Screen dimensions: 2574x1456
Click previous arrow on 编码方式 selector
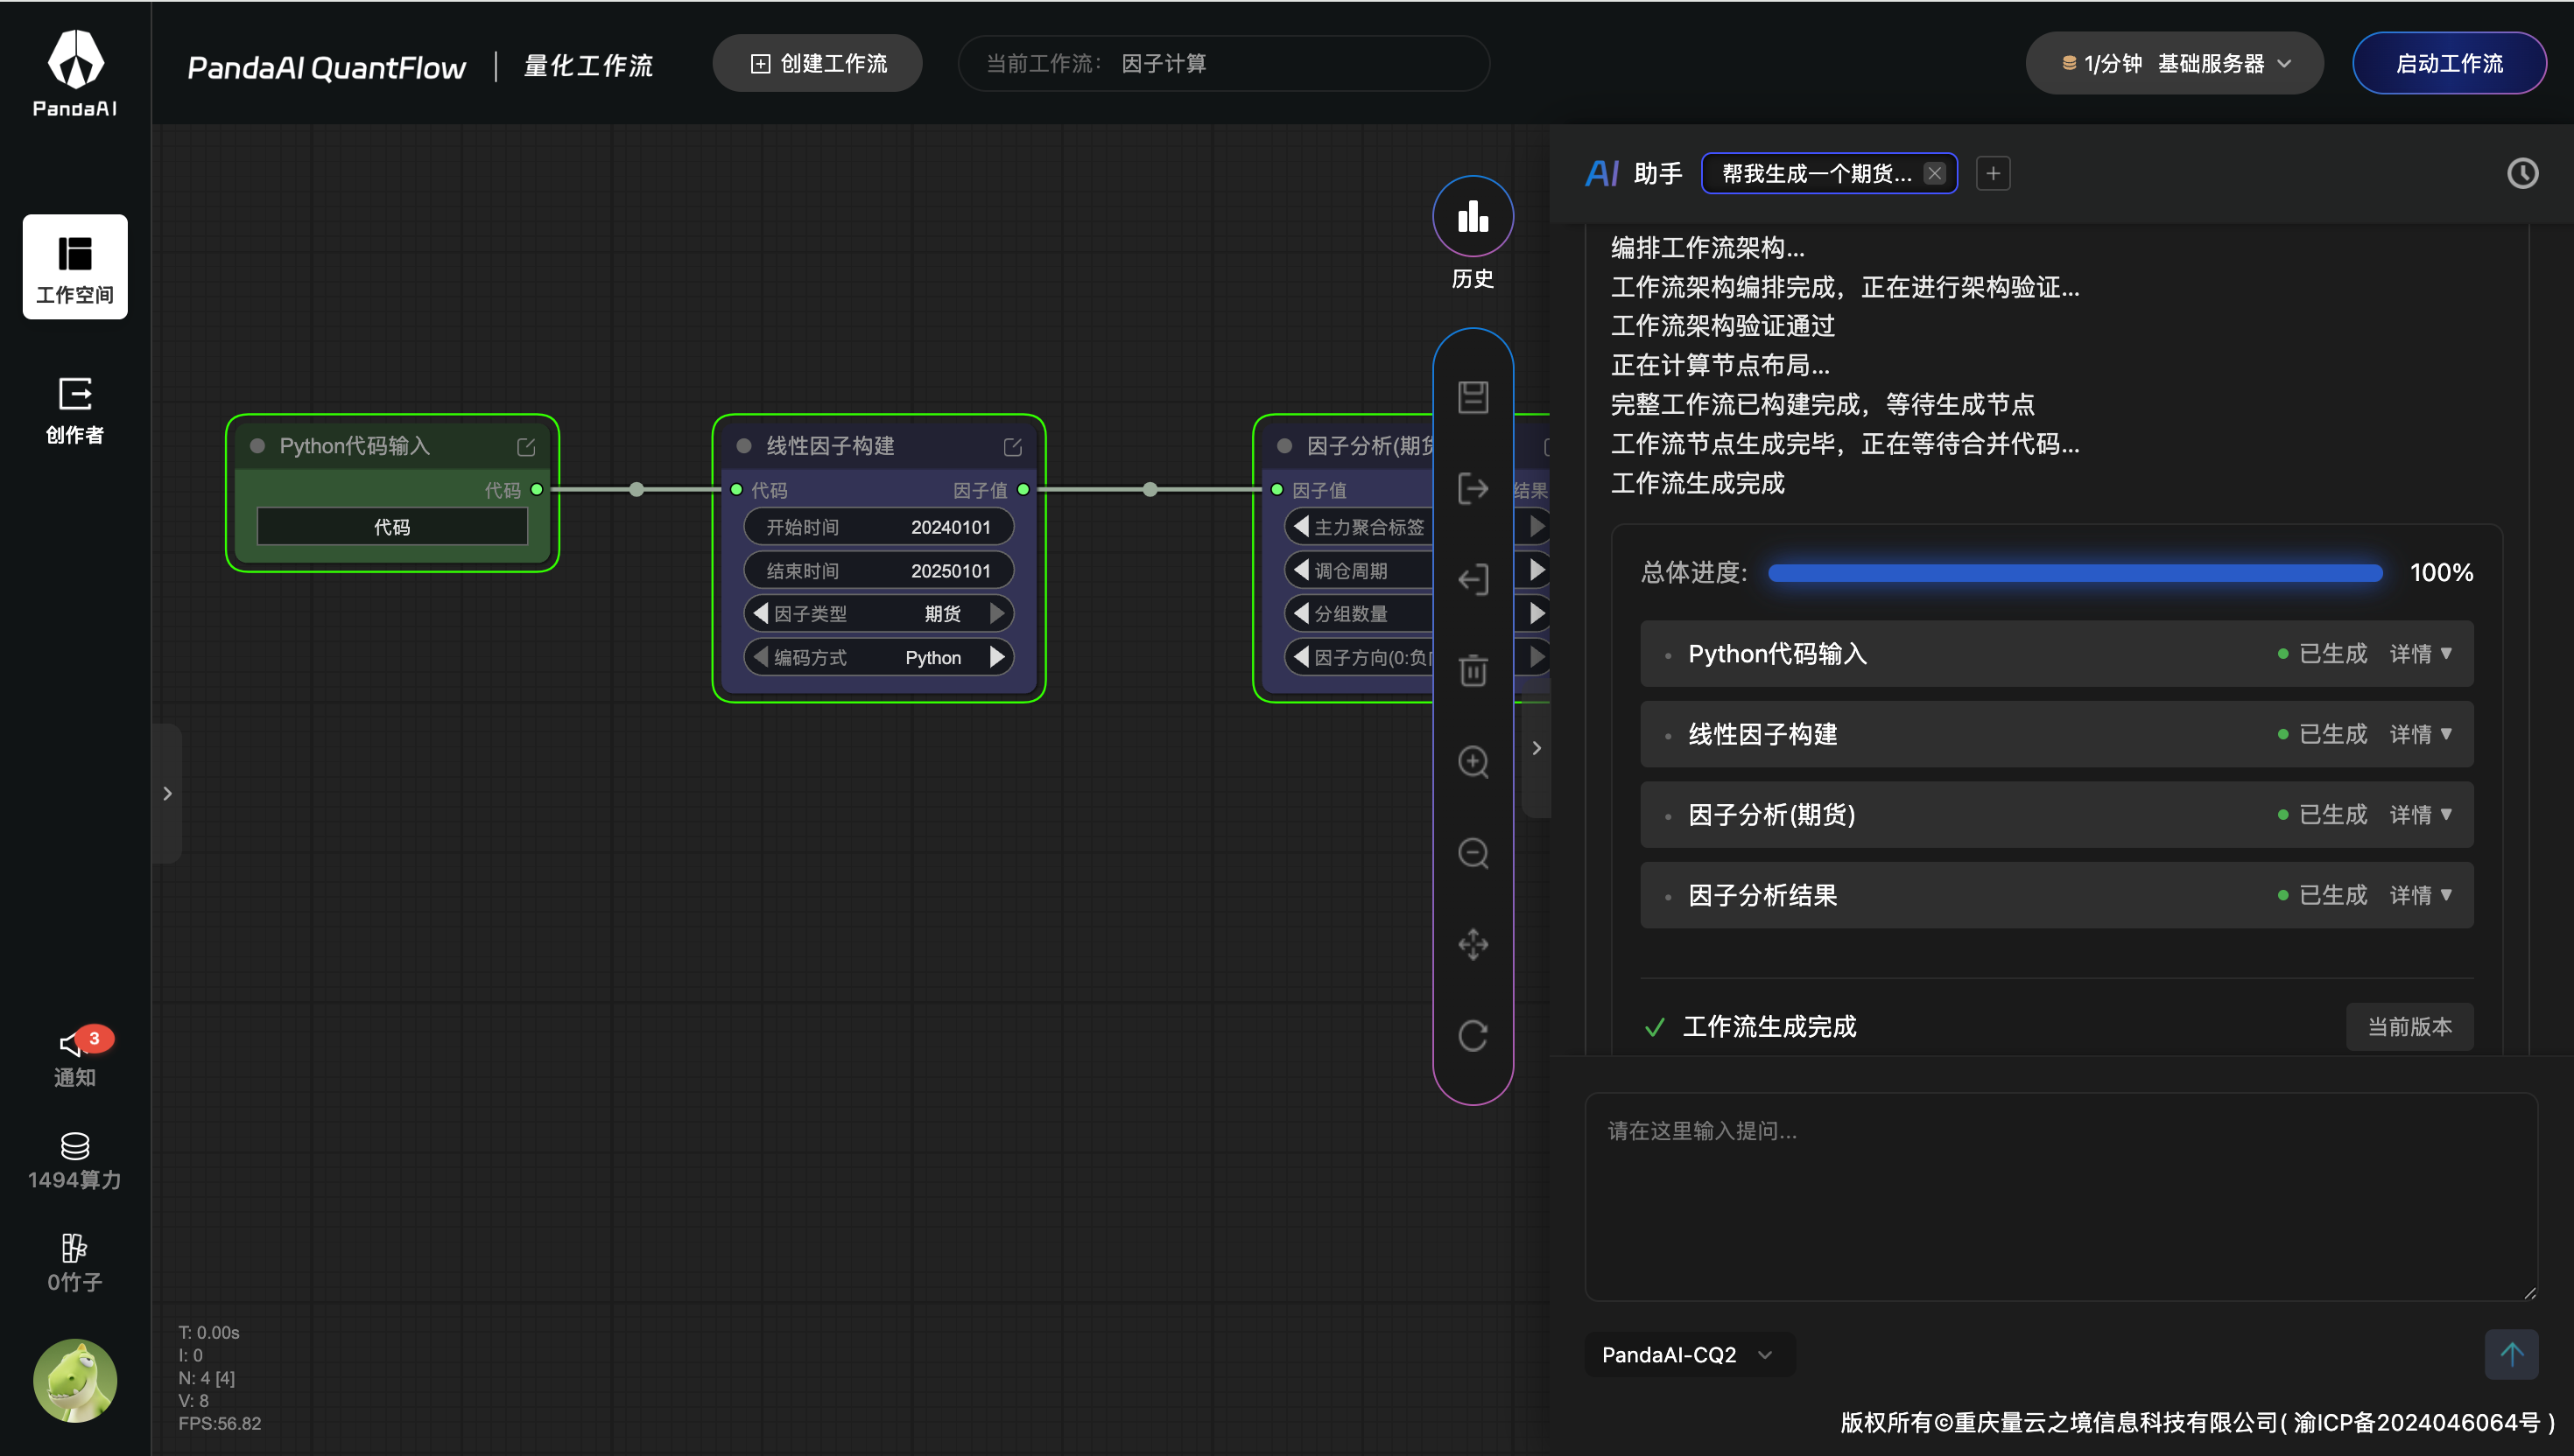coord(760,657)
